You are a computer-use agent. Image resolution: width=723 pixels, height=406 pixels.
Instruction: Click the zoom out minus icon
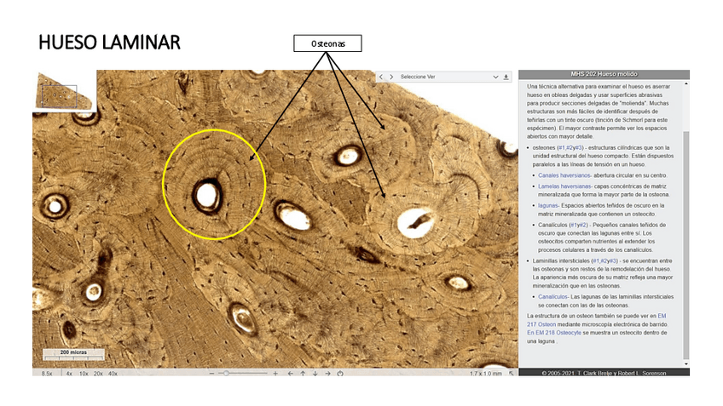click(x=211, y=373)
